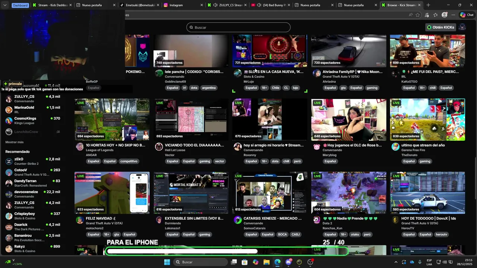Click 'ultimo que stream del año' title
This screenshot has width=477, height=268.
[x=423, y=145]
